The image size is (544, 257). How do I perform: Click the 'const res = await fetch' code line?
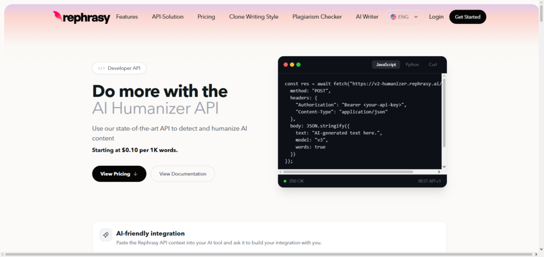(x=363, y=84)
